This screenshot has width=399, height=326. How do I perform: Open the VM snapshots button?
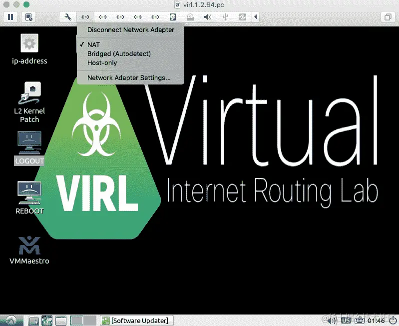click(x=29, y=17)
